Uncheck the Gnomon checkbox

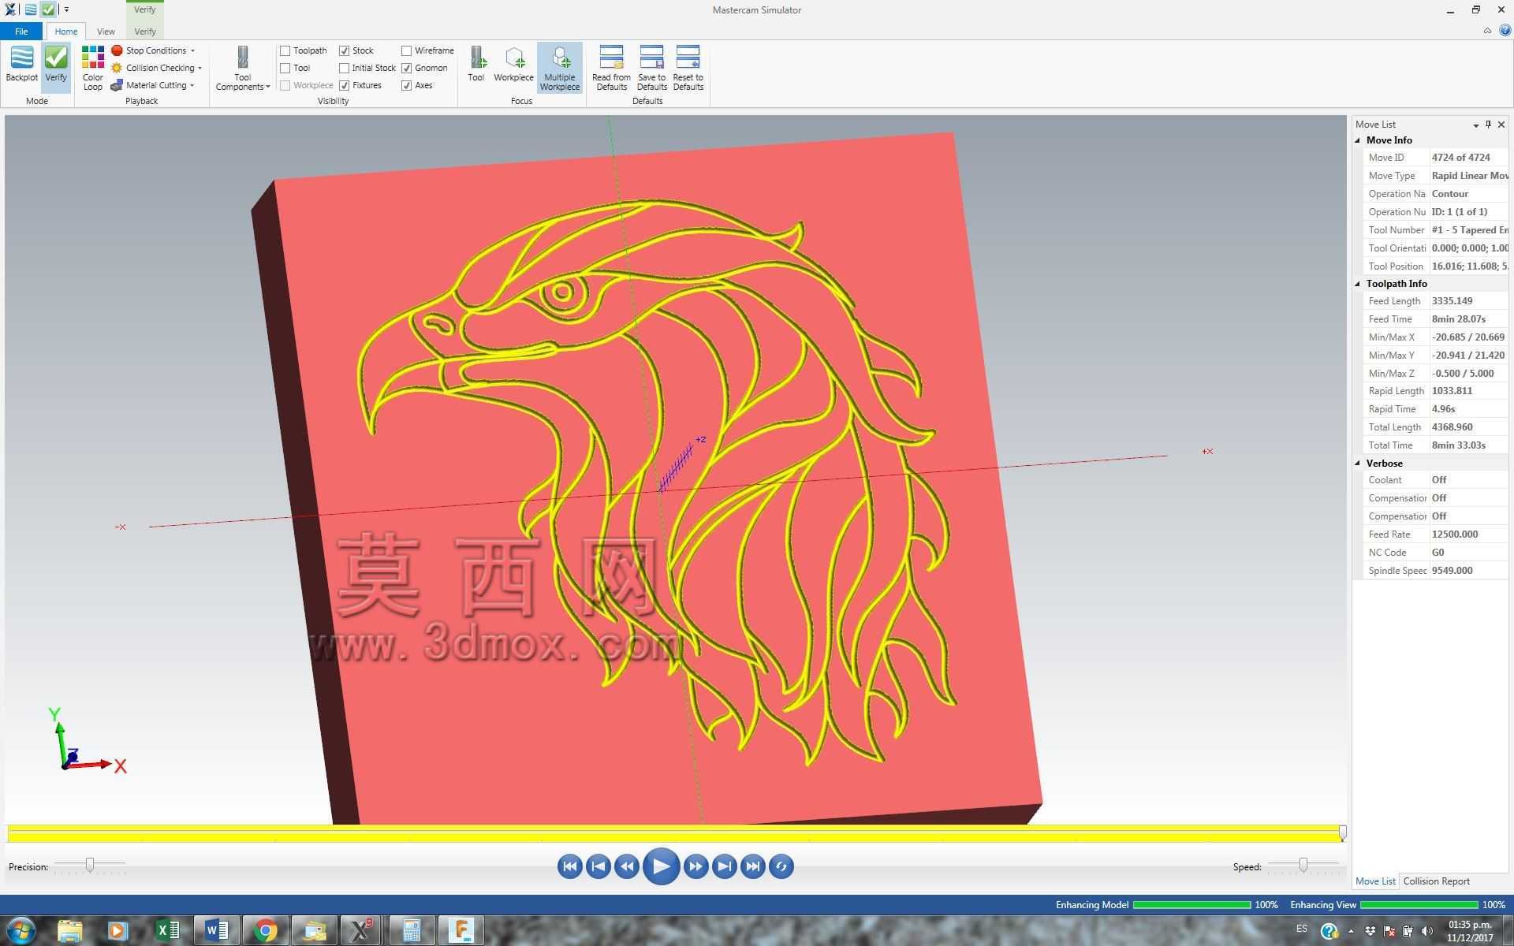(x=406, y=68)
